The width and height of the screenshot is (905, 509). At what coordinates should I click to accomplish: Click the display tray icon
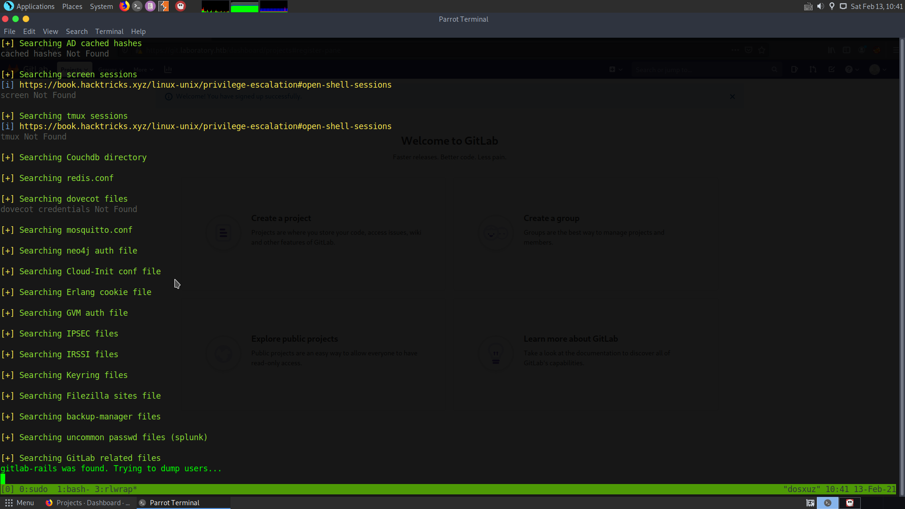(x=843, y=6)
